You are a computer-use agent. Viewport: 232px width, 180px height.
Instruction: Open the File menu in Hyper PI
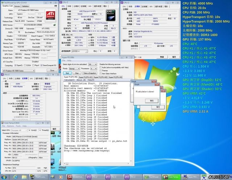click(x=64, y=60)
